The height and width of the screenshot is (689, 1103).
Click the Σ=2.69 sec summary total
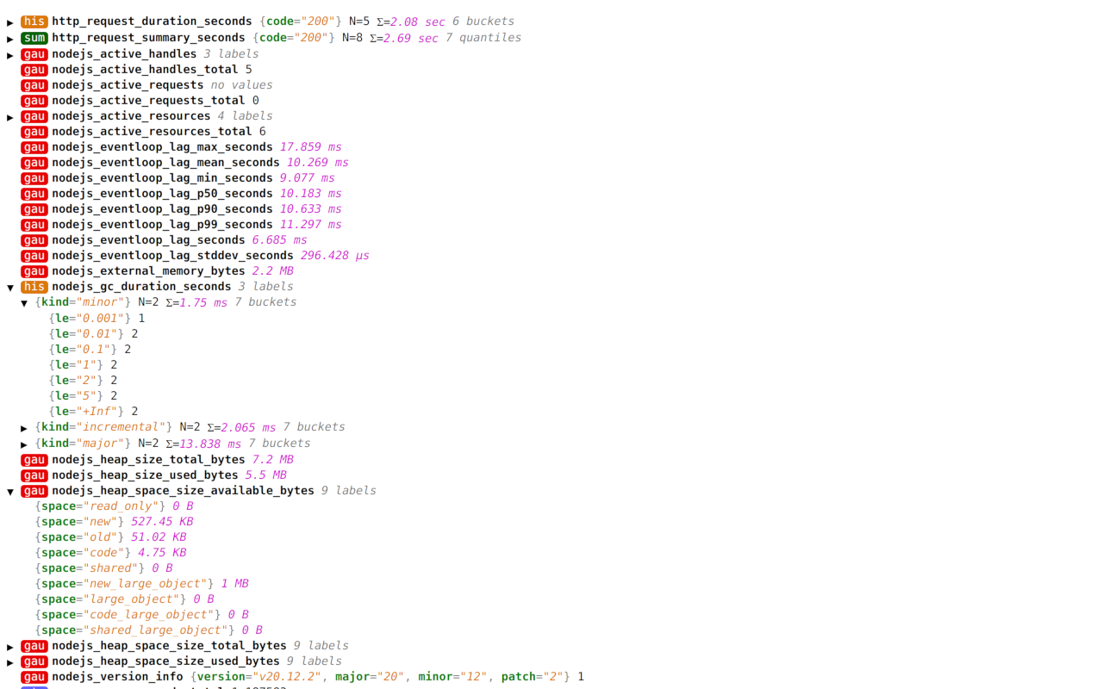pyautogui.click(x=403, y=38)
